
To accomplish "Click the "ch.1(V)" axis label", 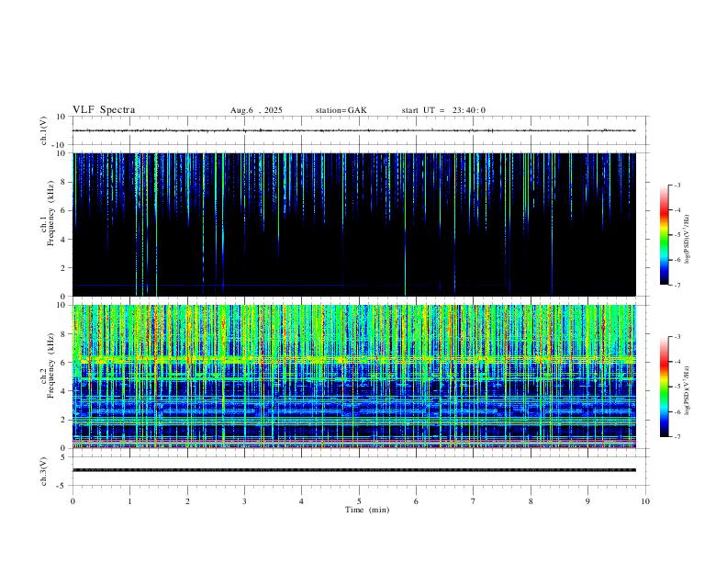I will (44, 130).
